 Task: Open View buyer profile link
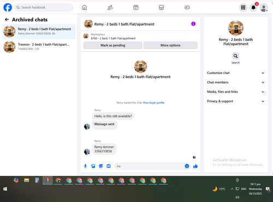[x=153, y=102]
